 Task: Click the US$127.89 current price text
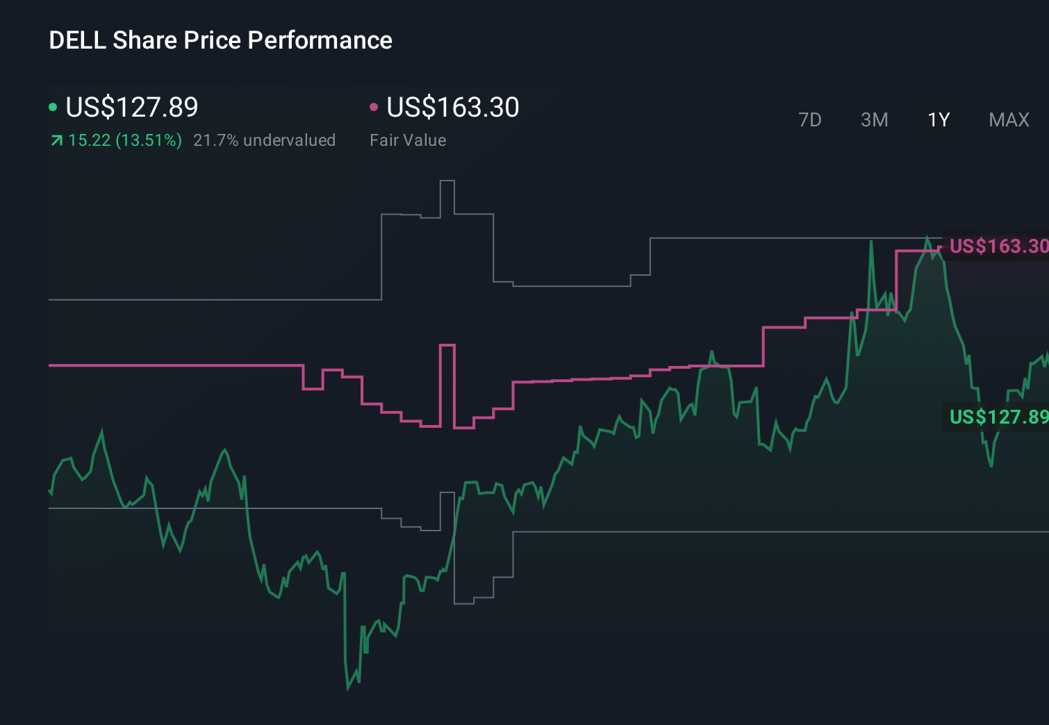click(x=131, y=107)
